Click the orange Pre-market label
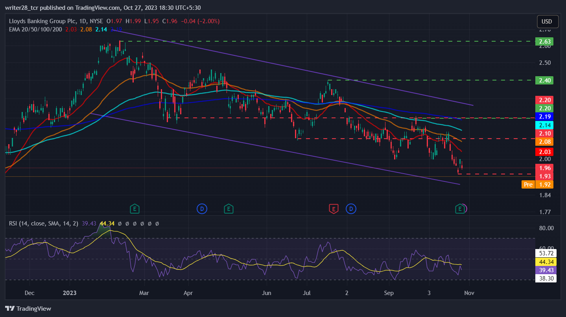This screenshot has width=566, height=317. [x=528, y=184]
